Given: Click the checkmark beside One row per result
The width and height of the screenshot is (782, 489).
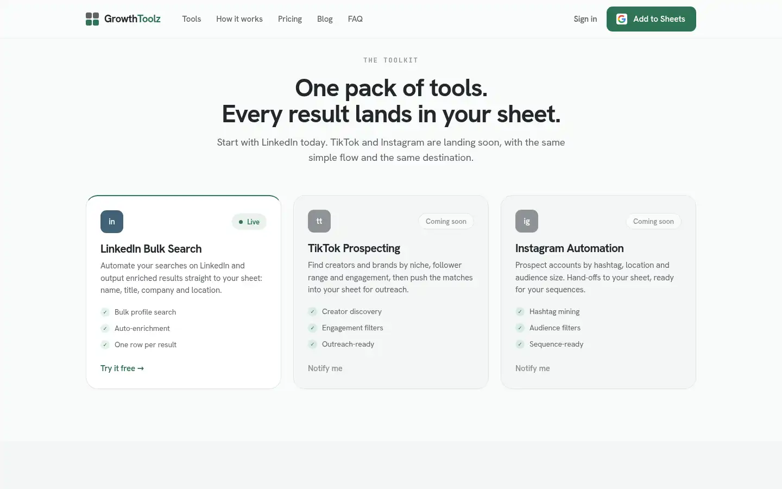Looking at the screenshot, I should point(105,344).
